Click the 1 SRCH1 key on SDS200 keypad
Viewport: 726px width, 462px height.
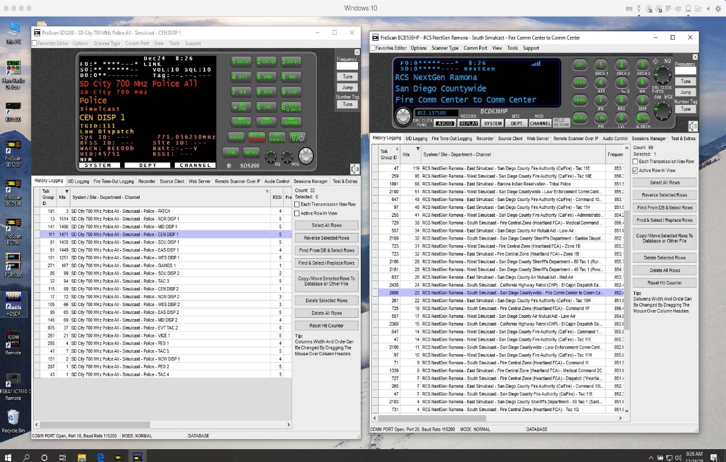coord(241,61)
